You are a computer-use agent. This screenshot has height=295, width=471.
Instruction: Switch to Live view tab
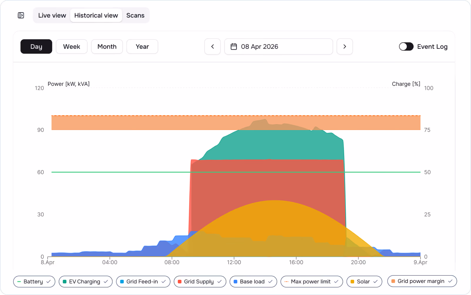click(x=52, y=15)
